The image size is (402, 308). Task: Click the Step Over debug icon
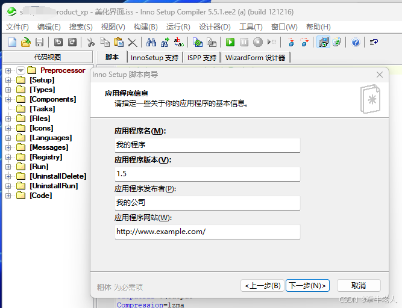(304, 42)
